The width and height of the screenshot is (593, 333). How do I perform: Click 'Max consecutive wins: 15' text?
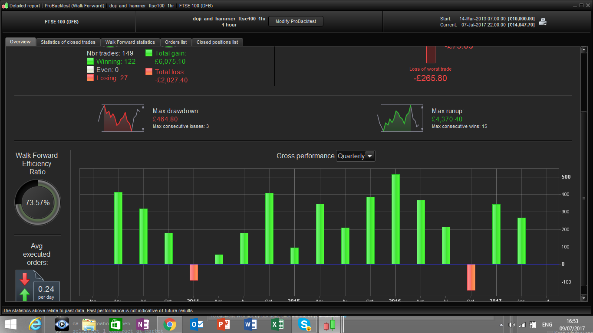click(459, 127)
